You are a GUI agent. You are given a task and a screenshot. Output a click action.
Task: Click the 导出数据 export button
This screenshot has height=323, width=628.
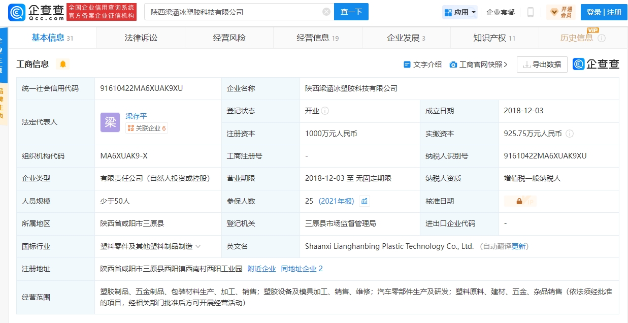[x=542, y=64]
